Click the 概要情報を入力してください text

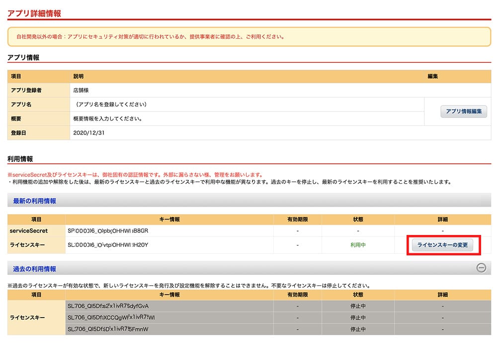tap(108, 119)
